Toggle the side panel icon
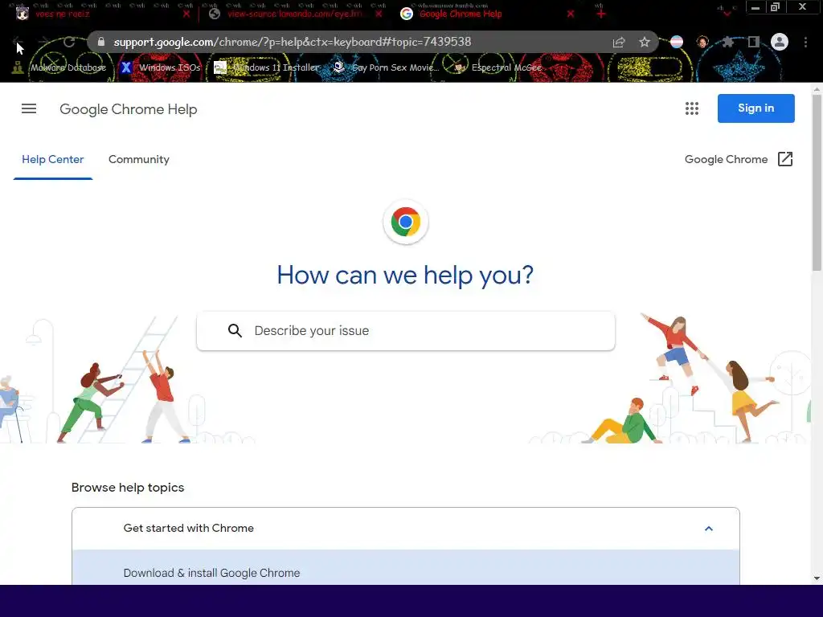 tap(754, 42)
